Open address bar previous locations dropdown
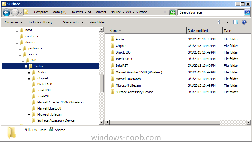This screenshot has height=142, width=252. click(x=165, y=12)
